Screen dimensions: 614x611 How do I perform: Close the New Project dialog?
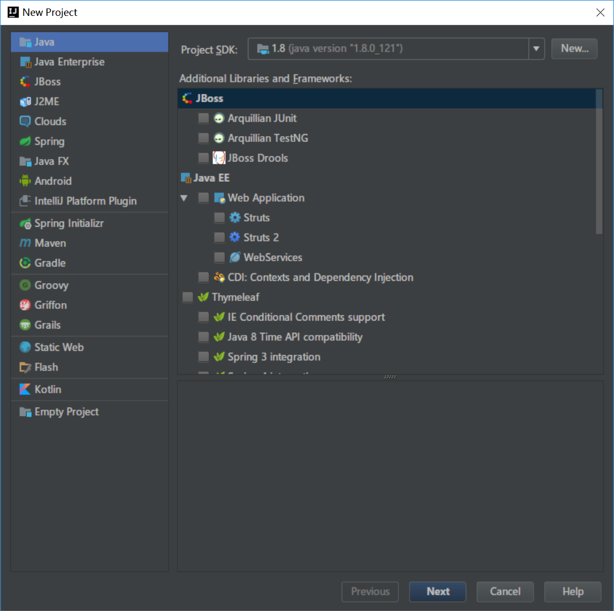[x=600, y=13]
